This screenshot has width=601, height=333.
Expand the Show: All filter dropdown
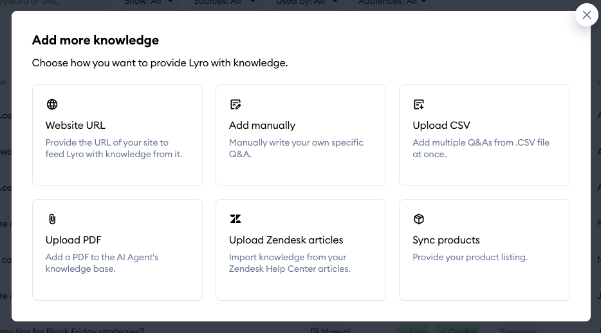[149, 3]
